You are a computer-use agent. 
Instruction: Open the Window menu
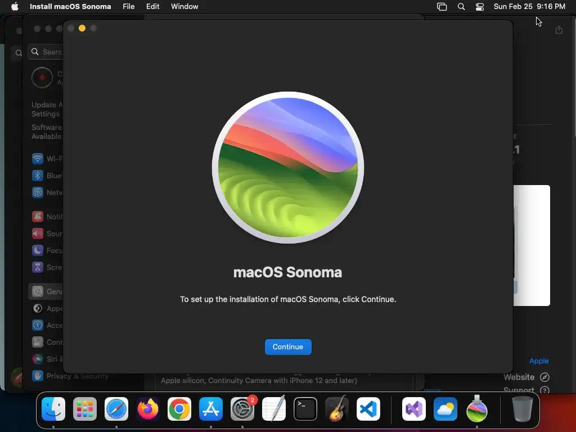pos(184,6)
